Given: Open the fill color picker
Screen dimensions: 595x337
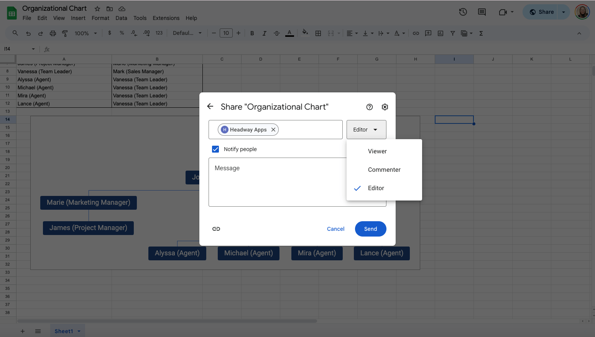Looking at the screenshot, I should click(x=305, y=33).
